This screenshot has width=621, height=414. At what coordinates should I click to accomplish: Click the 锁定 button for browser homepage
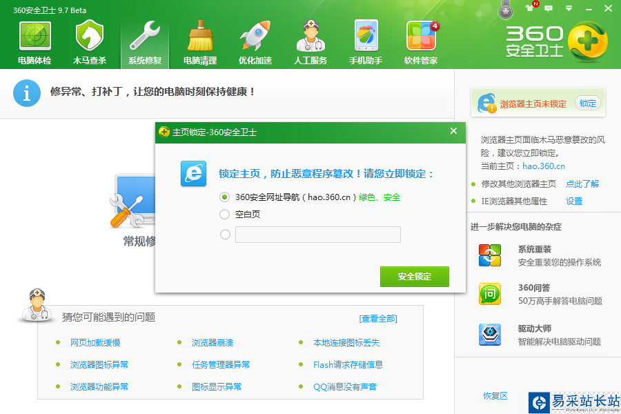pos(588,103)
